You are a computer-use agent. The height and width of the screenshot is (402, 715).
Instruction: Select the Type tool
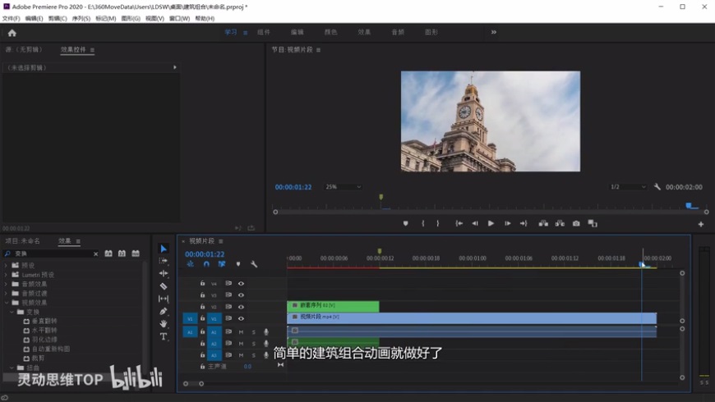click(x=164, y=336)
